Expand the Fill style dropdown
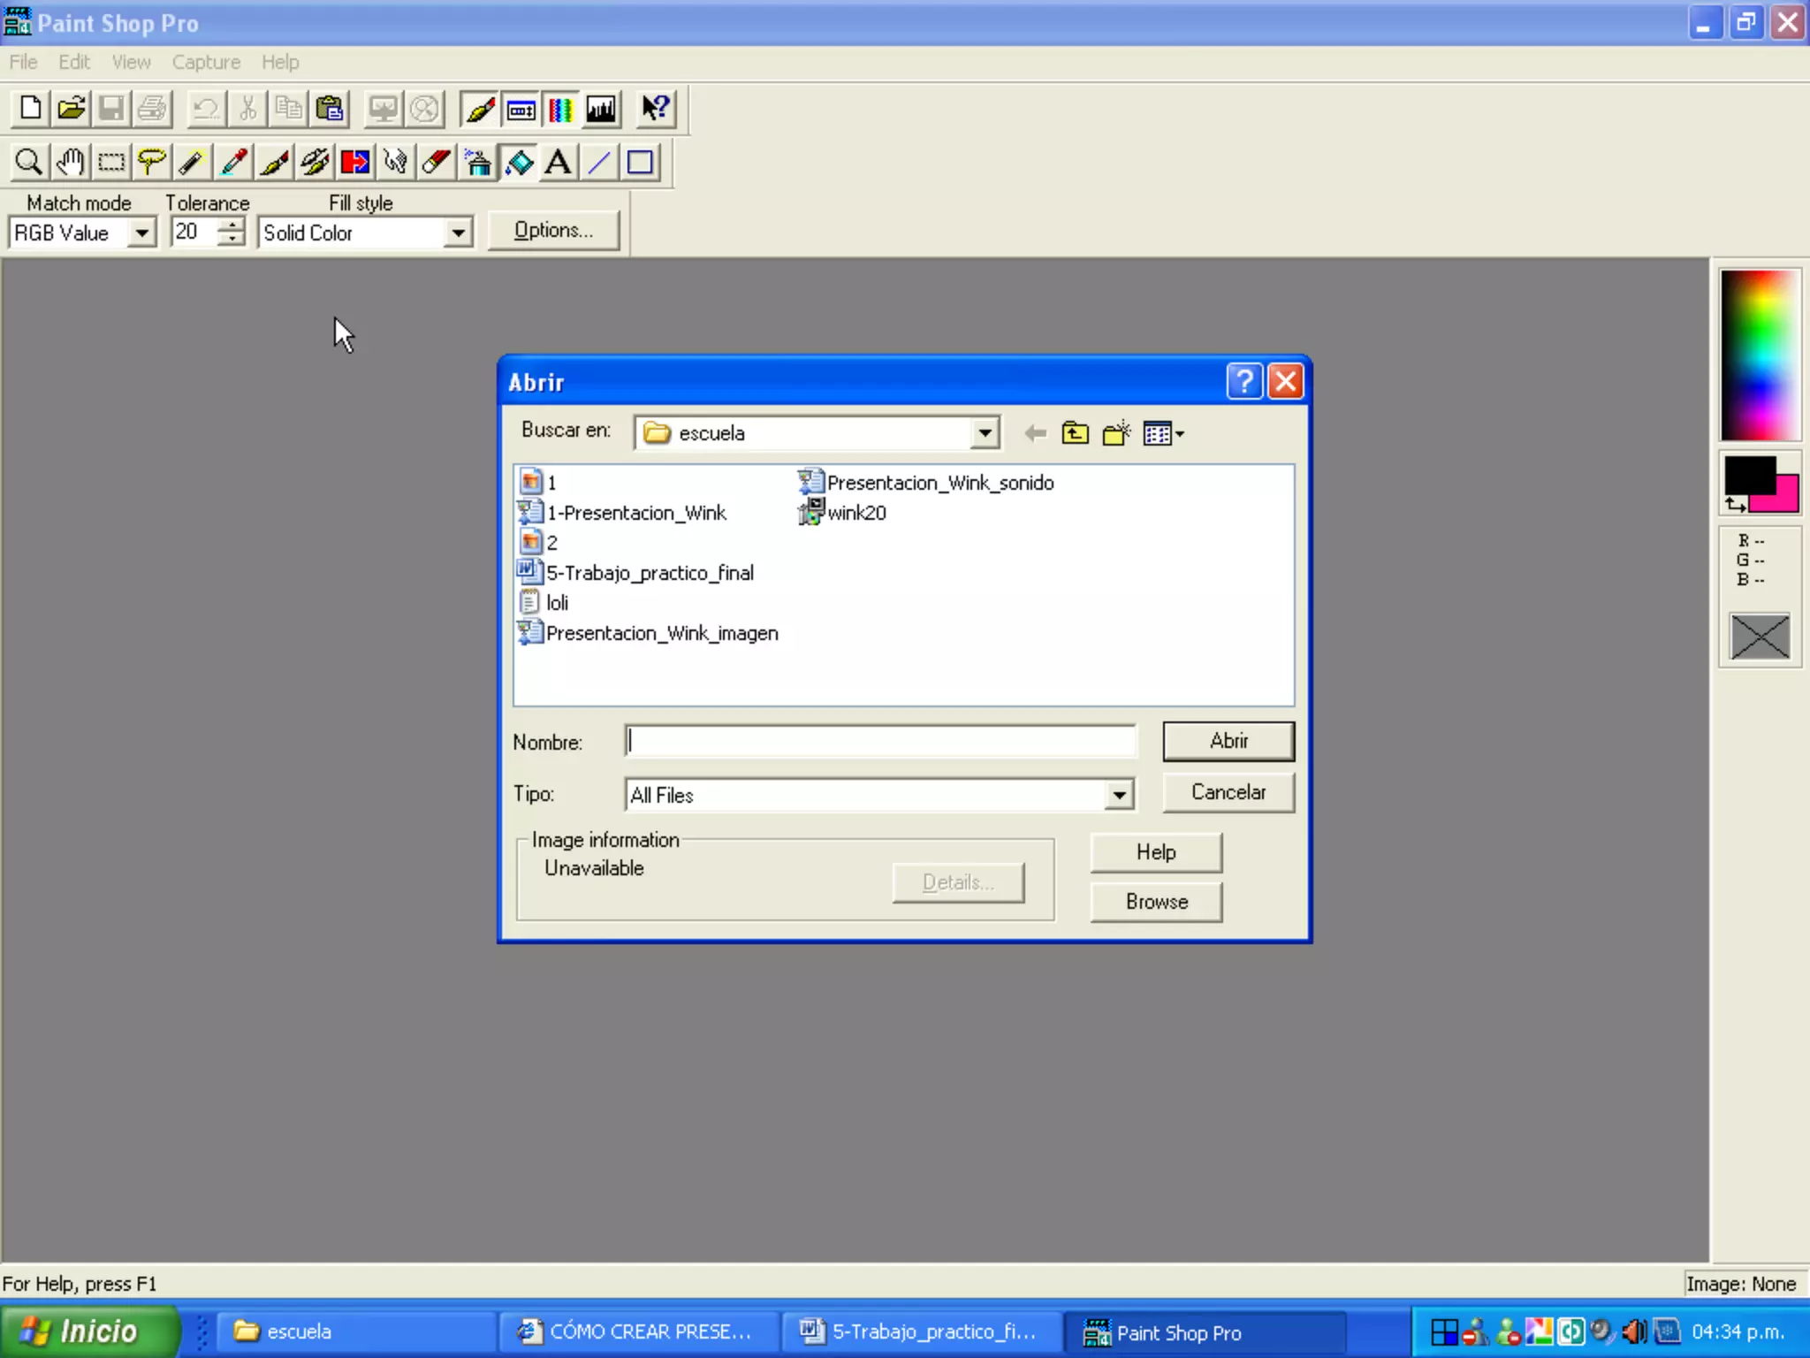The width and height of the screenshot is (1810, 1358). [x=458, y=233]
